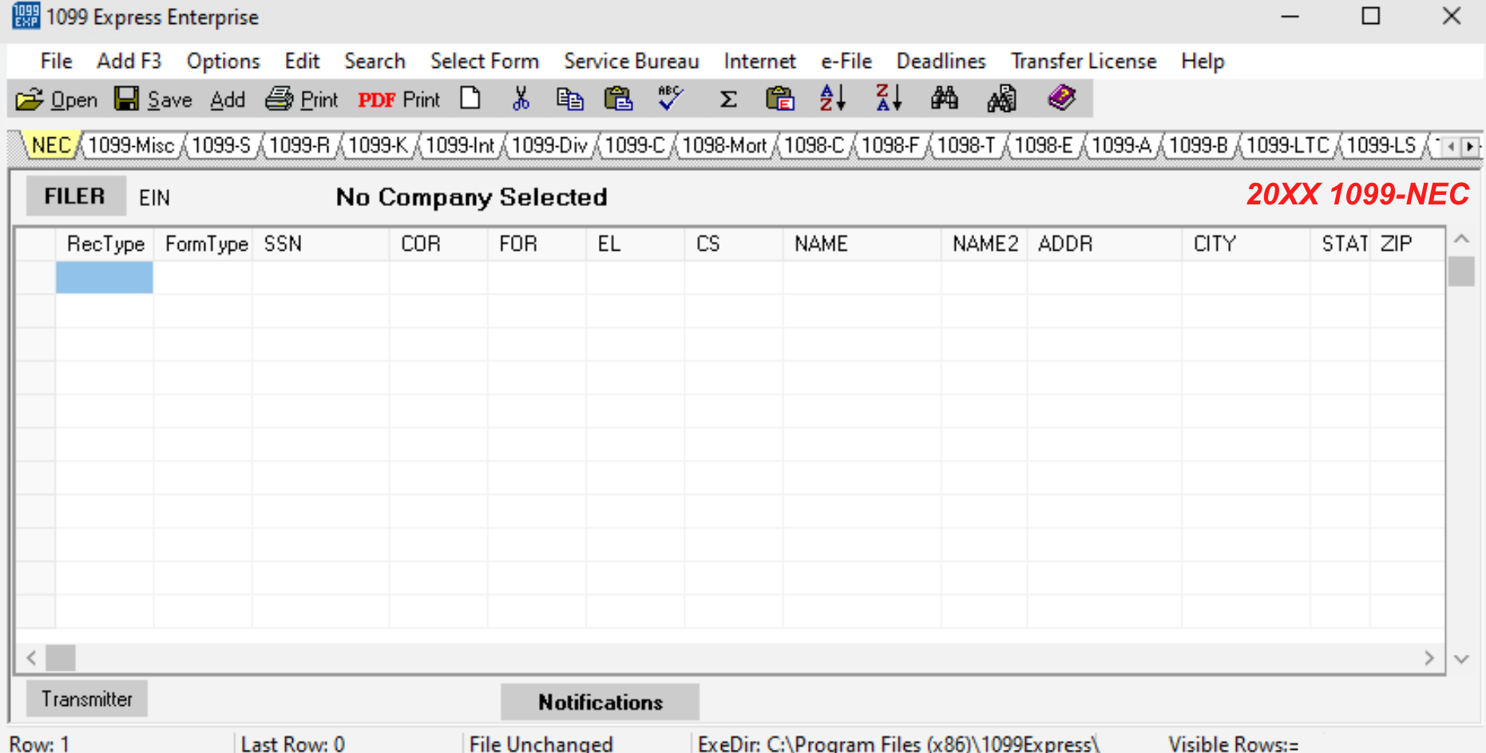The height and width of the screenshot is (753, 1486).
Task: Save the file using the floppy disk icon
Action: [x=126, y=99]
